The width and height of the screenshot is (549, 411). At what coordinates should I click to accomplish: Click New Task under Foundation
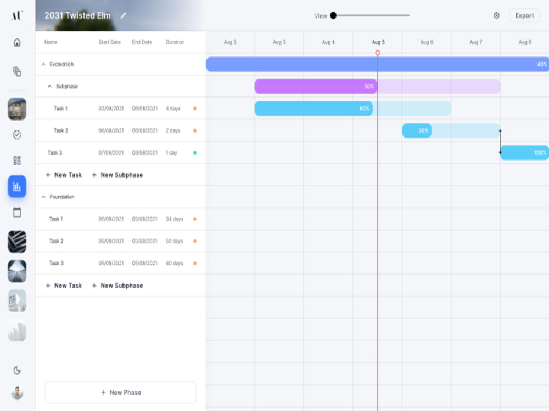point(64,286)
